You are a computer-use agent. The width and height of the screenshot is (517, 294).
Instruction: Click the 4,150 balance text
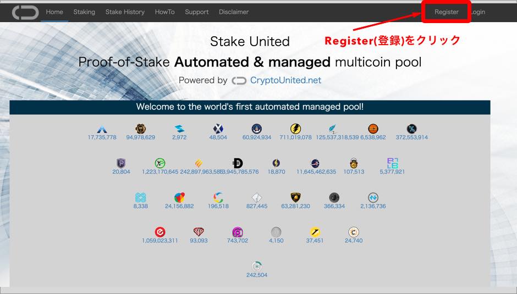pyautogui.click(x=276, y=241)
